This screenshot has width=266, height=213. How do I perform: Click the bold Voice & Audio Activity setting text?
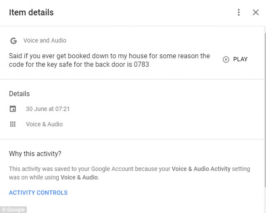click(201, 169)
